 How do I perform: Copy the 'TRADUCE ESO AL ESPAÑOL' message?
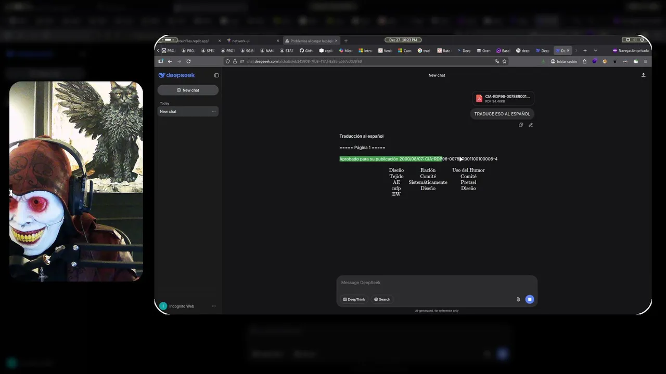521,125
